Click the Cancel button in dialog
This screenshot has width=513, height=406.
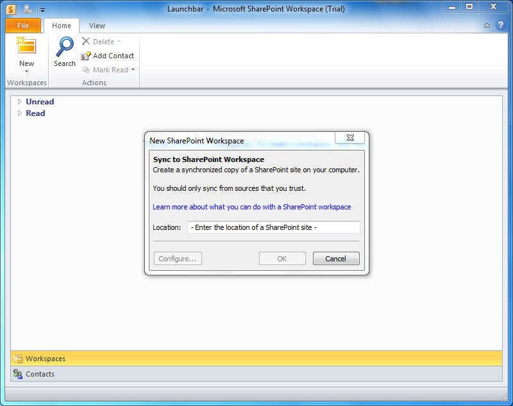coord(336,258)
